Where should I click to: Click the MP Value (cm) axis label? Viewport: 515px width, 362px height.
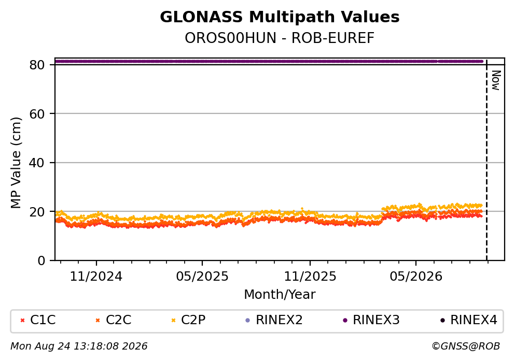pyautogui.click(x=16, y=163)
